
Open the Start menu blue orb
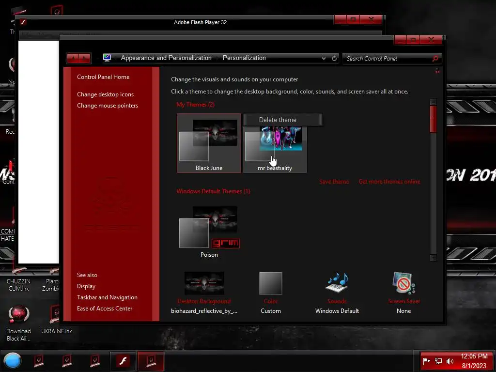(x=12, y=360)
